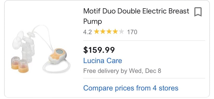Screen dimensions: 214x99
Task: Click the second gold rating star
Action: click(103, 32)
